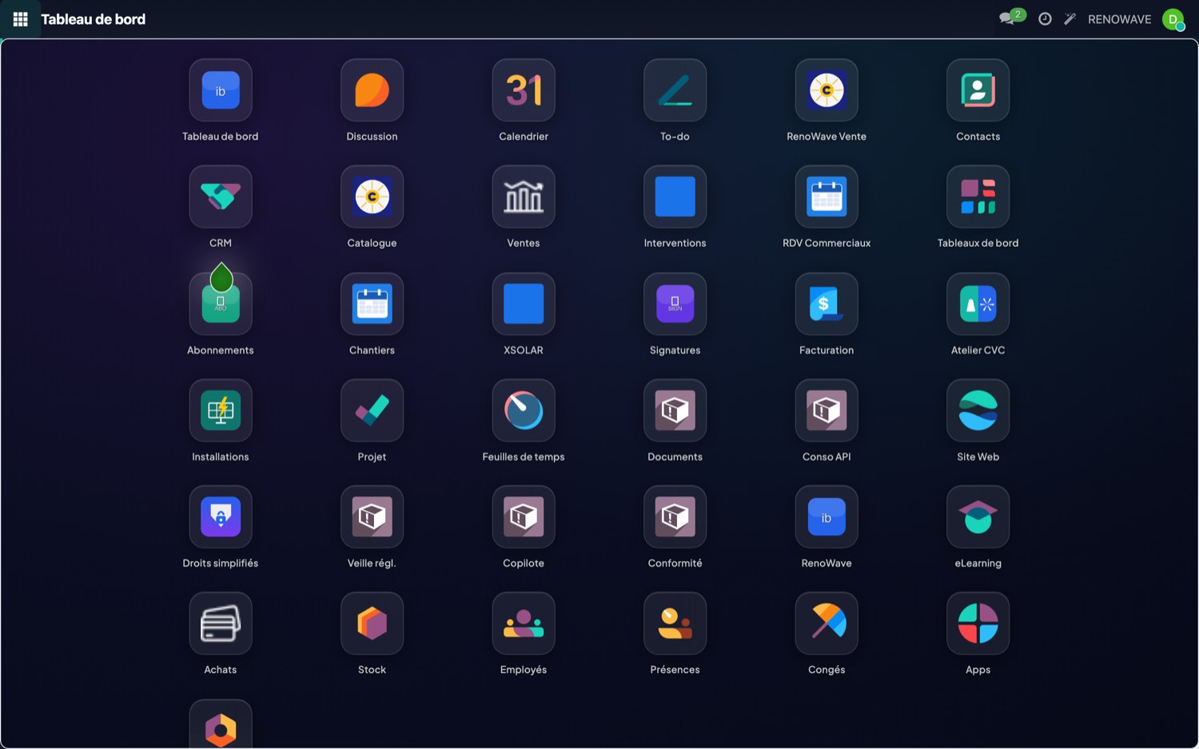Open the user avatar menu
The image size is (1199, 749).
point(1173,19)
